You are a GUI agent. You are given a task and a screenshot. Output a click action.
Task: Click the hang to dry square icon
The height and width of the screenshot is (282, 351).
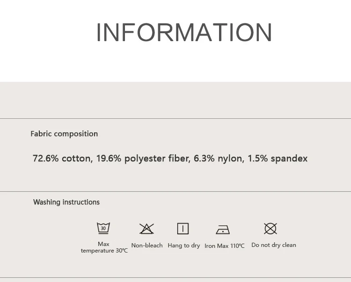pyautogui.click(x=183, y=229)
